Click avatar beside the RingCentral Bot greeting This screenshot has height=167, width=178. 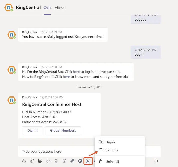(x=12, y=70)
